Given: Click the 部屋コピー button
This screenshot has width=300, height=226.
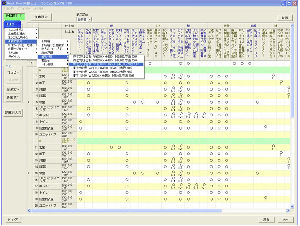Looking at the screenshot, I should point(14,97).
